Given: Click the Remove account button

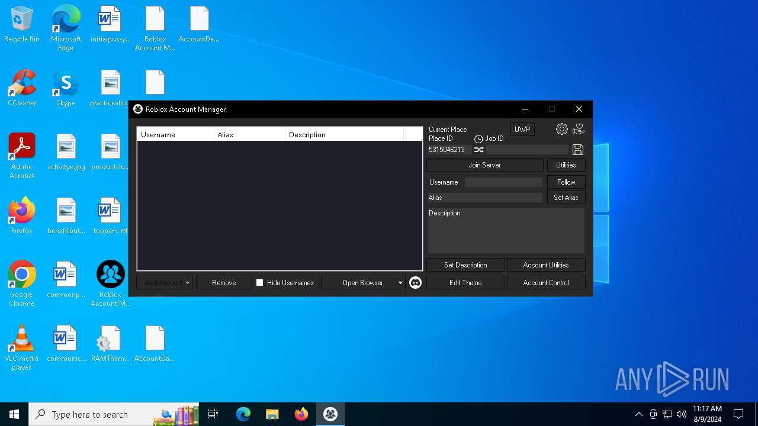Looking at the screenshot, I should (x=224, y=283).
